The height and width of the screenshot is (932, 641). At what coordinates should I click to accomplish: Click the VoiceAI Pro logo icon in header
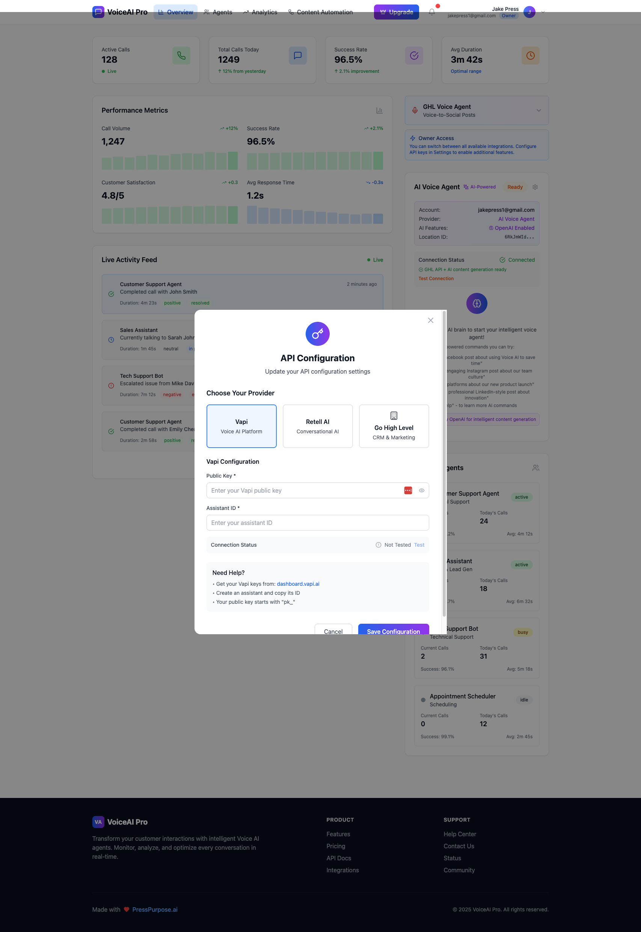98,12
